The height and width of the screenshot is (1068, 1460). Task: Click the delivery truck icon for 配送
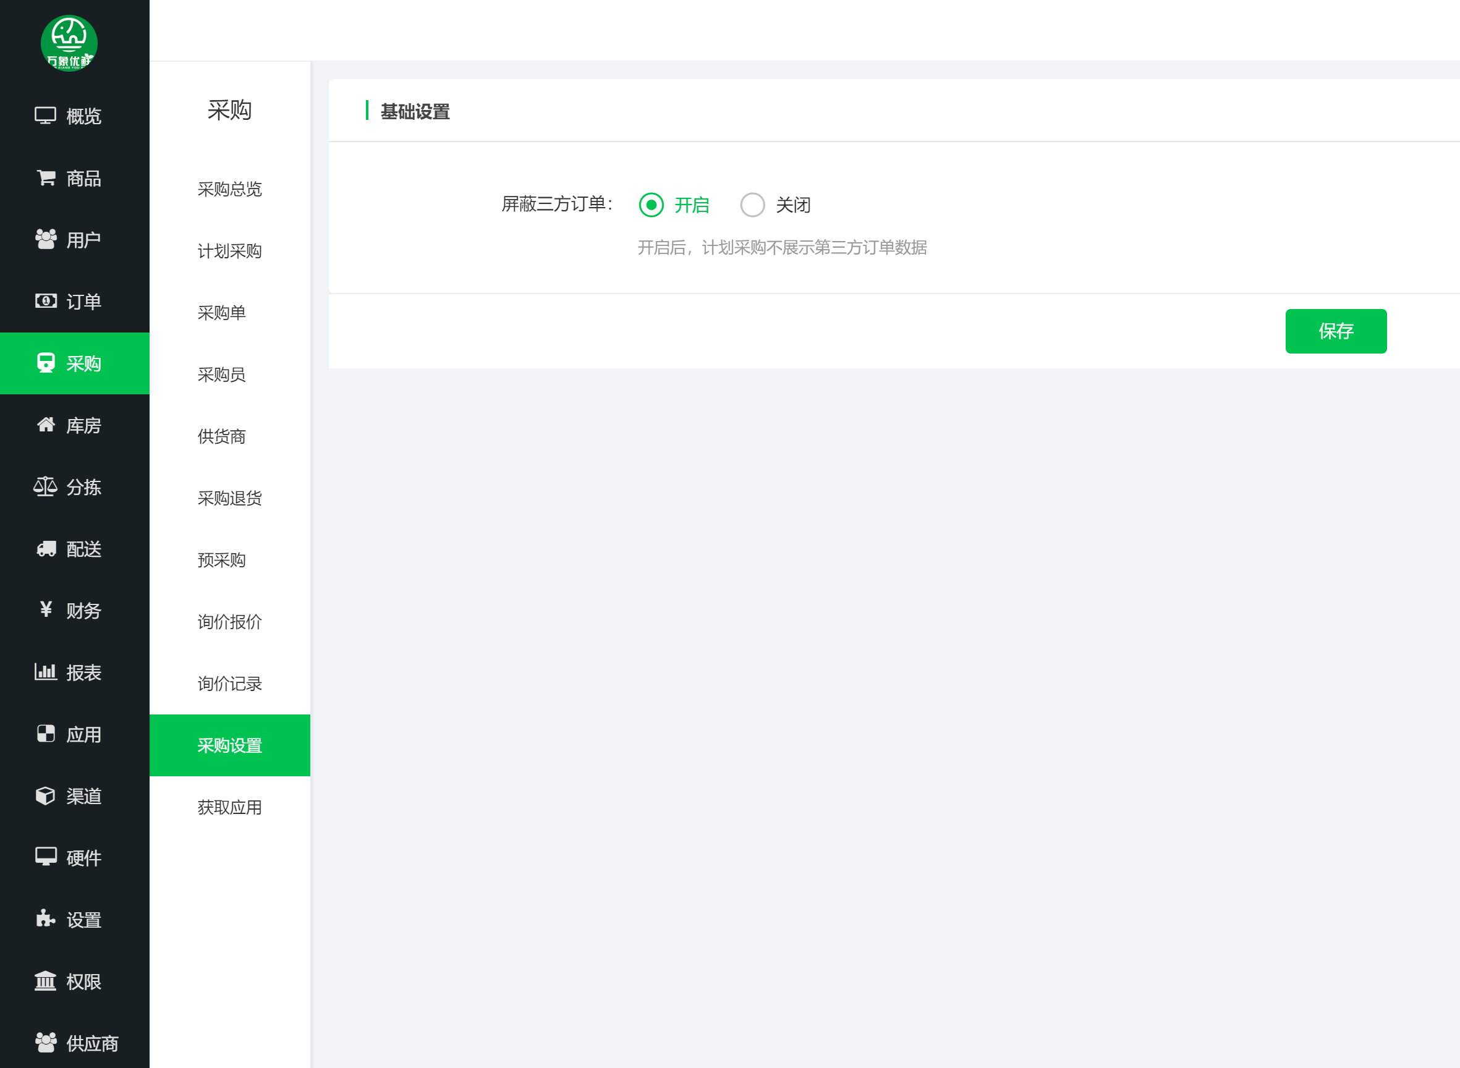[45, 549]
